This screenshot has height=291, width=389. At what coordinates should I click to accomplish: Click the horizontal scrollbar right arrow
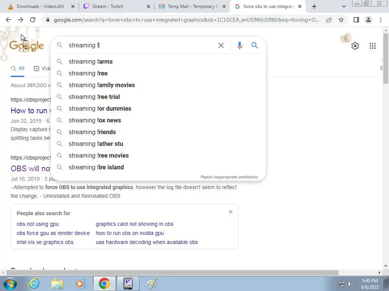tap(380, 272)
